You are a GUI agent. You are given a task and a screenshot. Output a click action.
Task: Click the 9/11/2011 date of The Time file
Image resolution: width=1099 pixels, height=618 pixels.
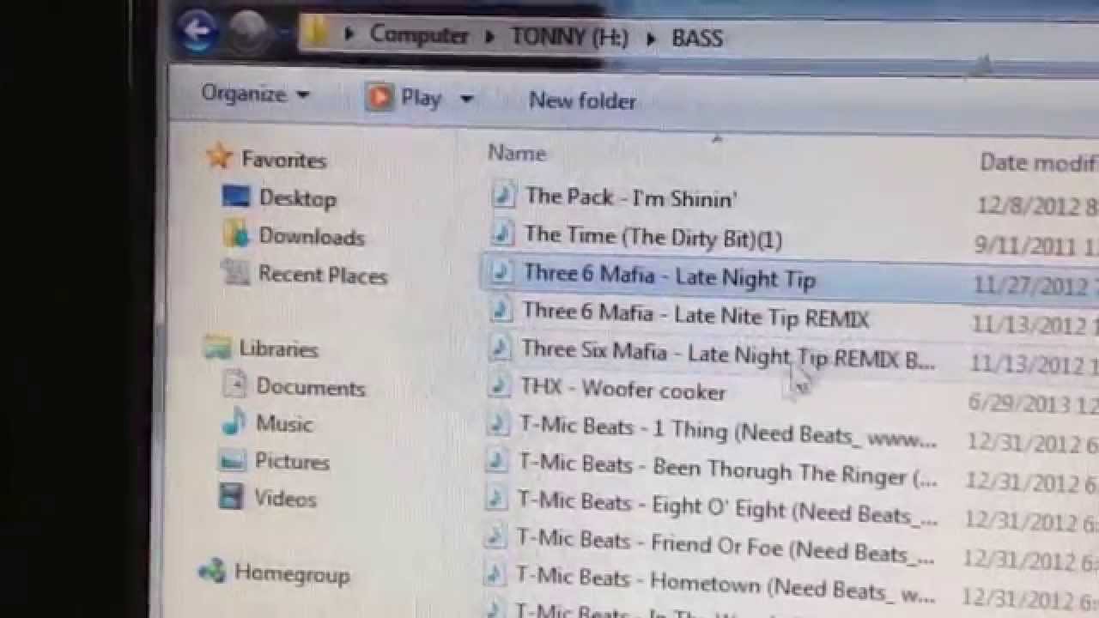[1036, 245]
